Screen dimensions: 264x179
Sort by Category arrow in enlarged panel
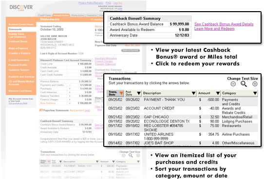coord(255,93)
